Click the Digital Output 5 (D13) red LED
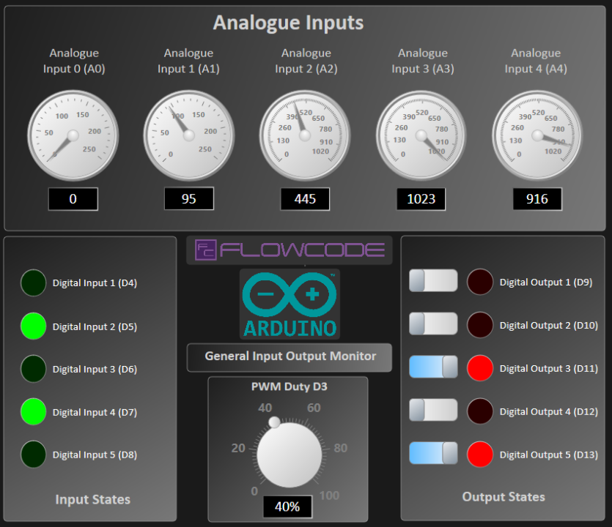612x527 pixels. pos(480,454)
